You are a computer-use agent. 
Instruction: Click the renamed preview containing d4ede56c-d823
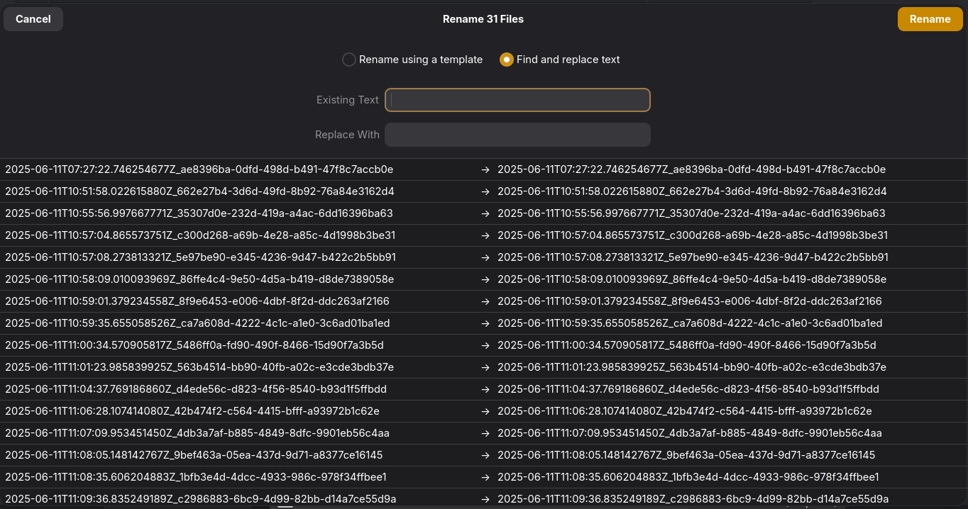pos(688,389)
